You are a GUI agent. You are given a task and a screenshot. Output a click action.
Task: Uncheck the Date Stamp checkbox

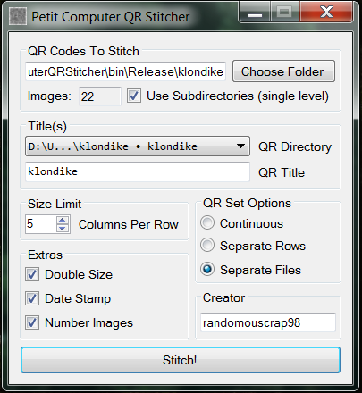coord(32,298)
